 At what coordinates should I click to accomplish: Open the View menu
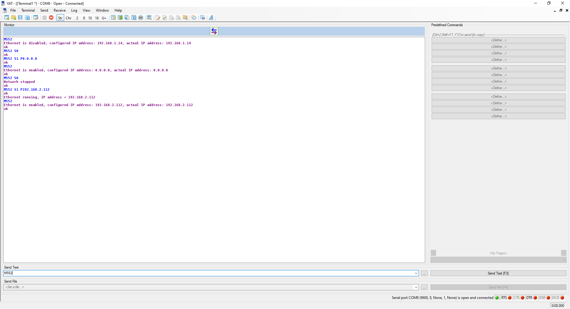tap(86, 10)
